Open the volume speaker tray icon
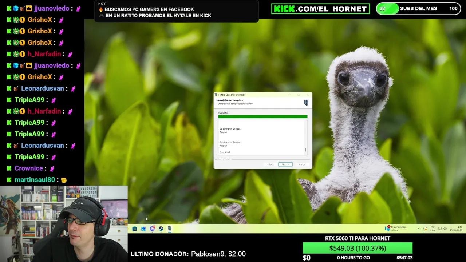The image size is (466, 262). 445,229
